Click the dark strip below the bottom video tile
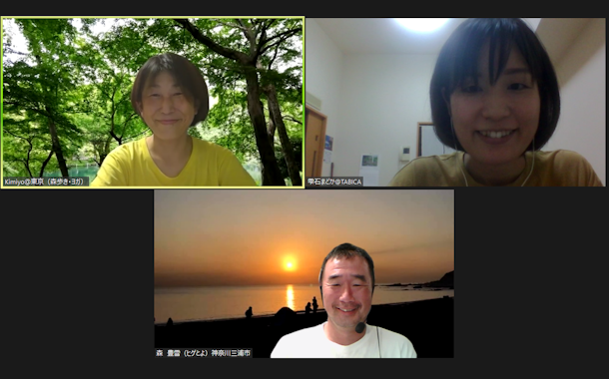609x379 pixels. coord(304,368)
